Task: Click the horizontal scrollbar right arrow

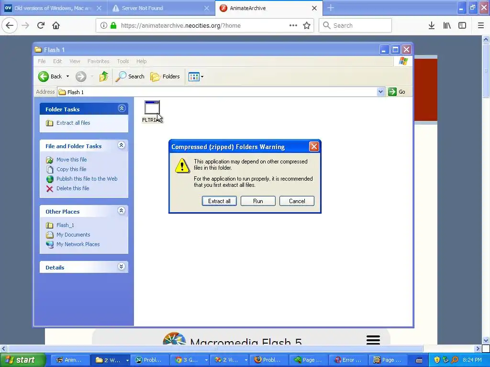Action: 478,348
